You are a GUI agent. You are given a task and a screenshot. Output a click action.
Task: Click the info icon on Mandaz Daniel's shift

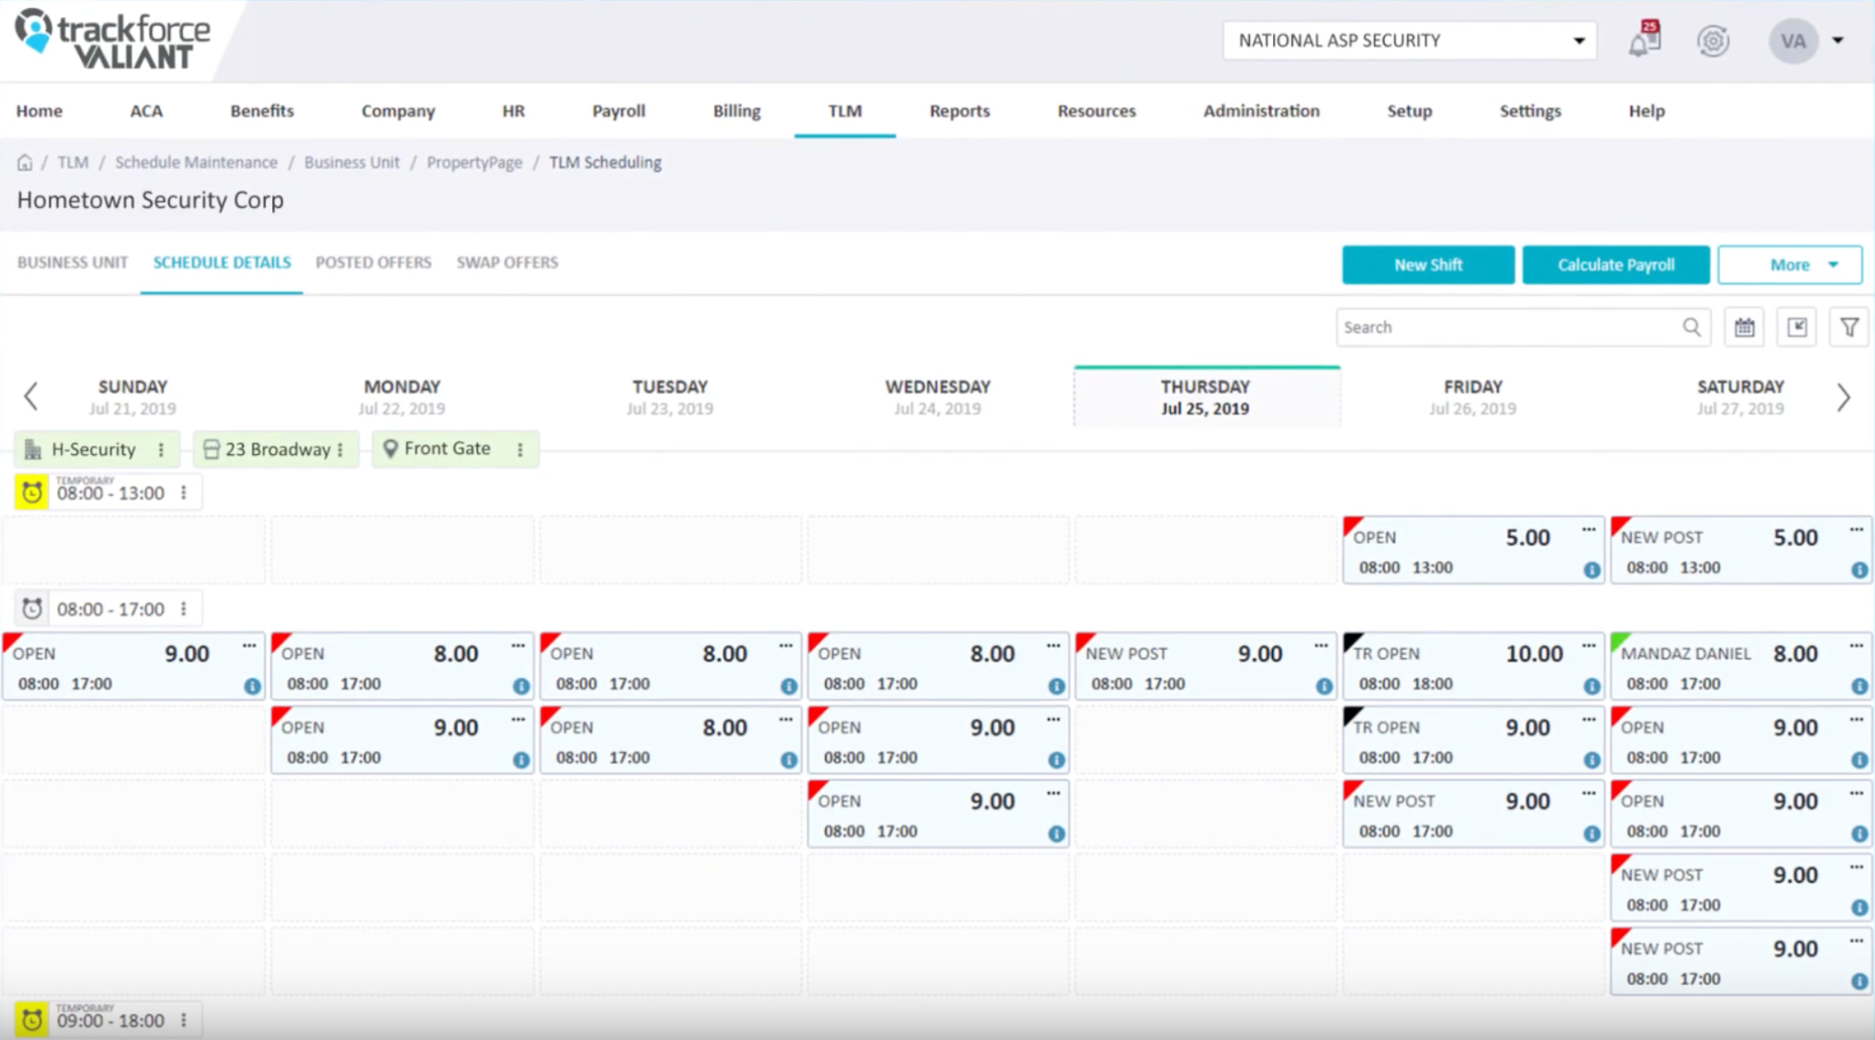click(x=1860, y=686)
